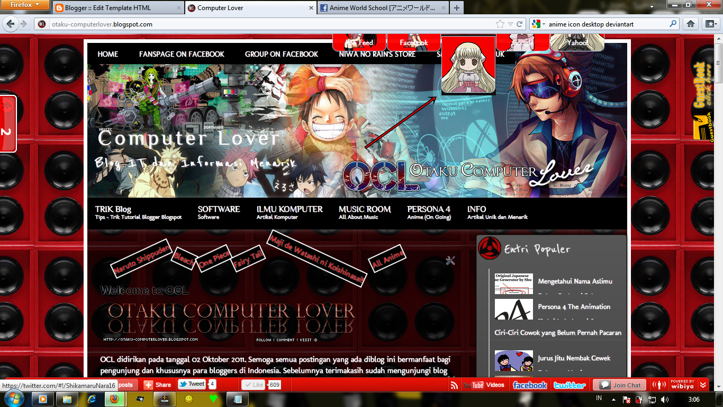This screenshot has width=723, height=407.
Task: Click the All Anime tag
Action: tap(388, 259)
